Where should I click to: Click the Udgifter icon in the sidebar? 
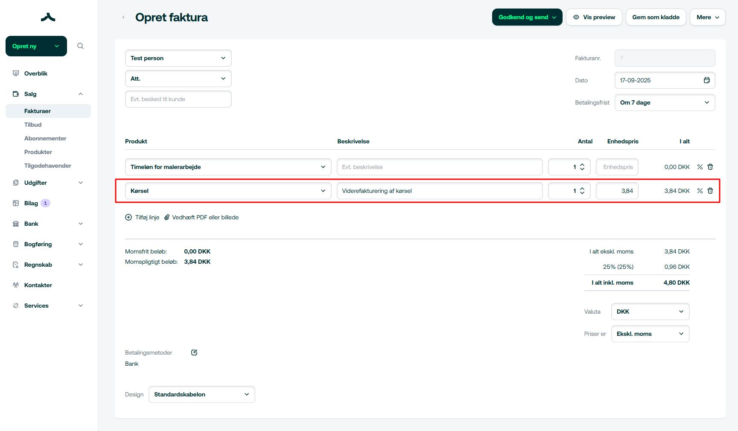coord(16,183)
